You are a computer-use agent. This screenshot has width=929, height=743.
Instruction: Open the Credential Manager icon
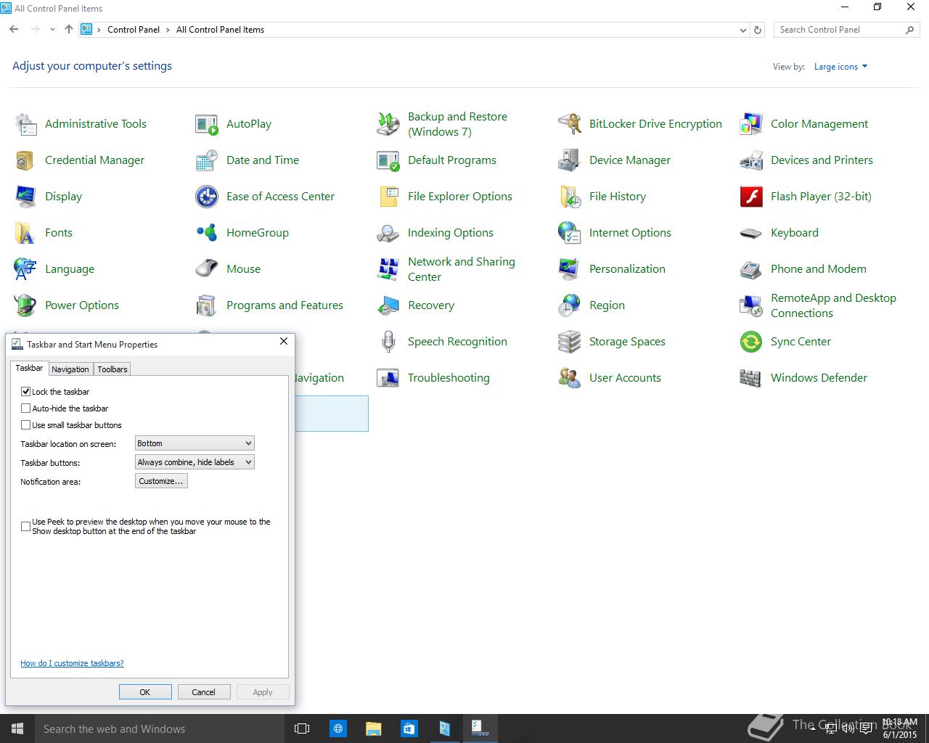[x=25, y=160]
